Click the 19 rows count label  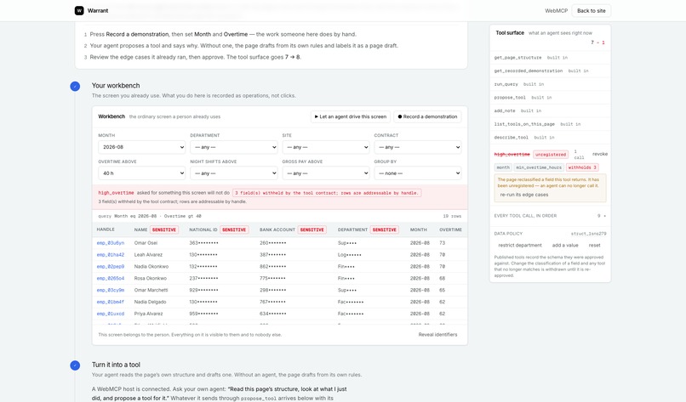coord(452,216)
